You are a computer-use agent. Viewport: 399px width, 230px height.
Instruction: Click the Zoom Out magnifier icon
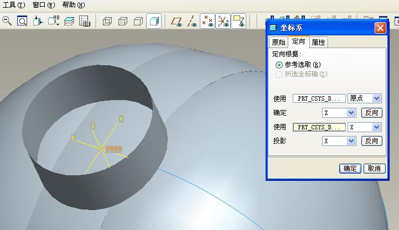click(x=7, y=21)
